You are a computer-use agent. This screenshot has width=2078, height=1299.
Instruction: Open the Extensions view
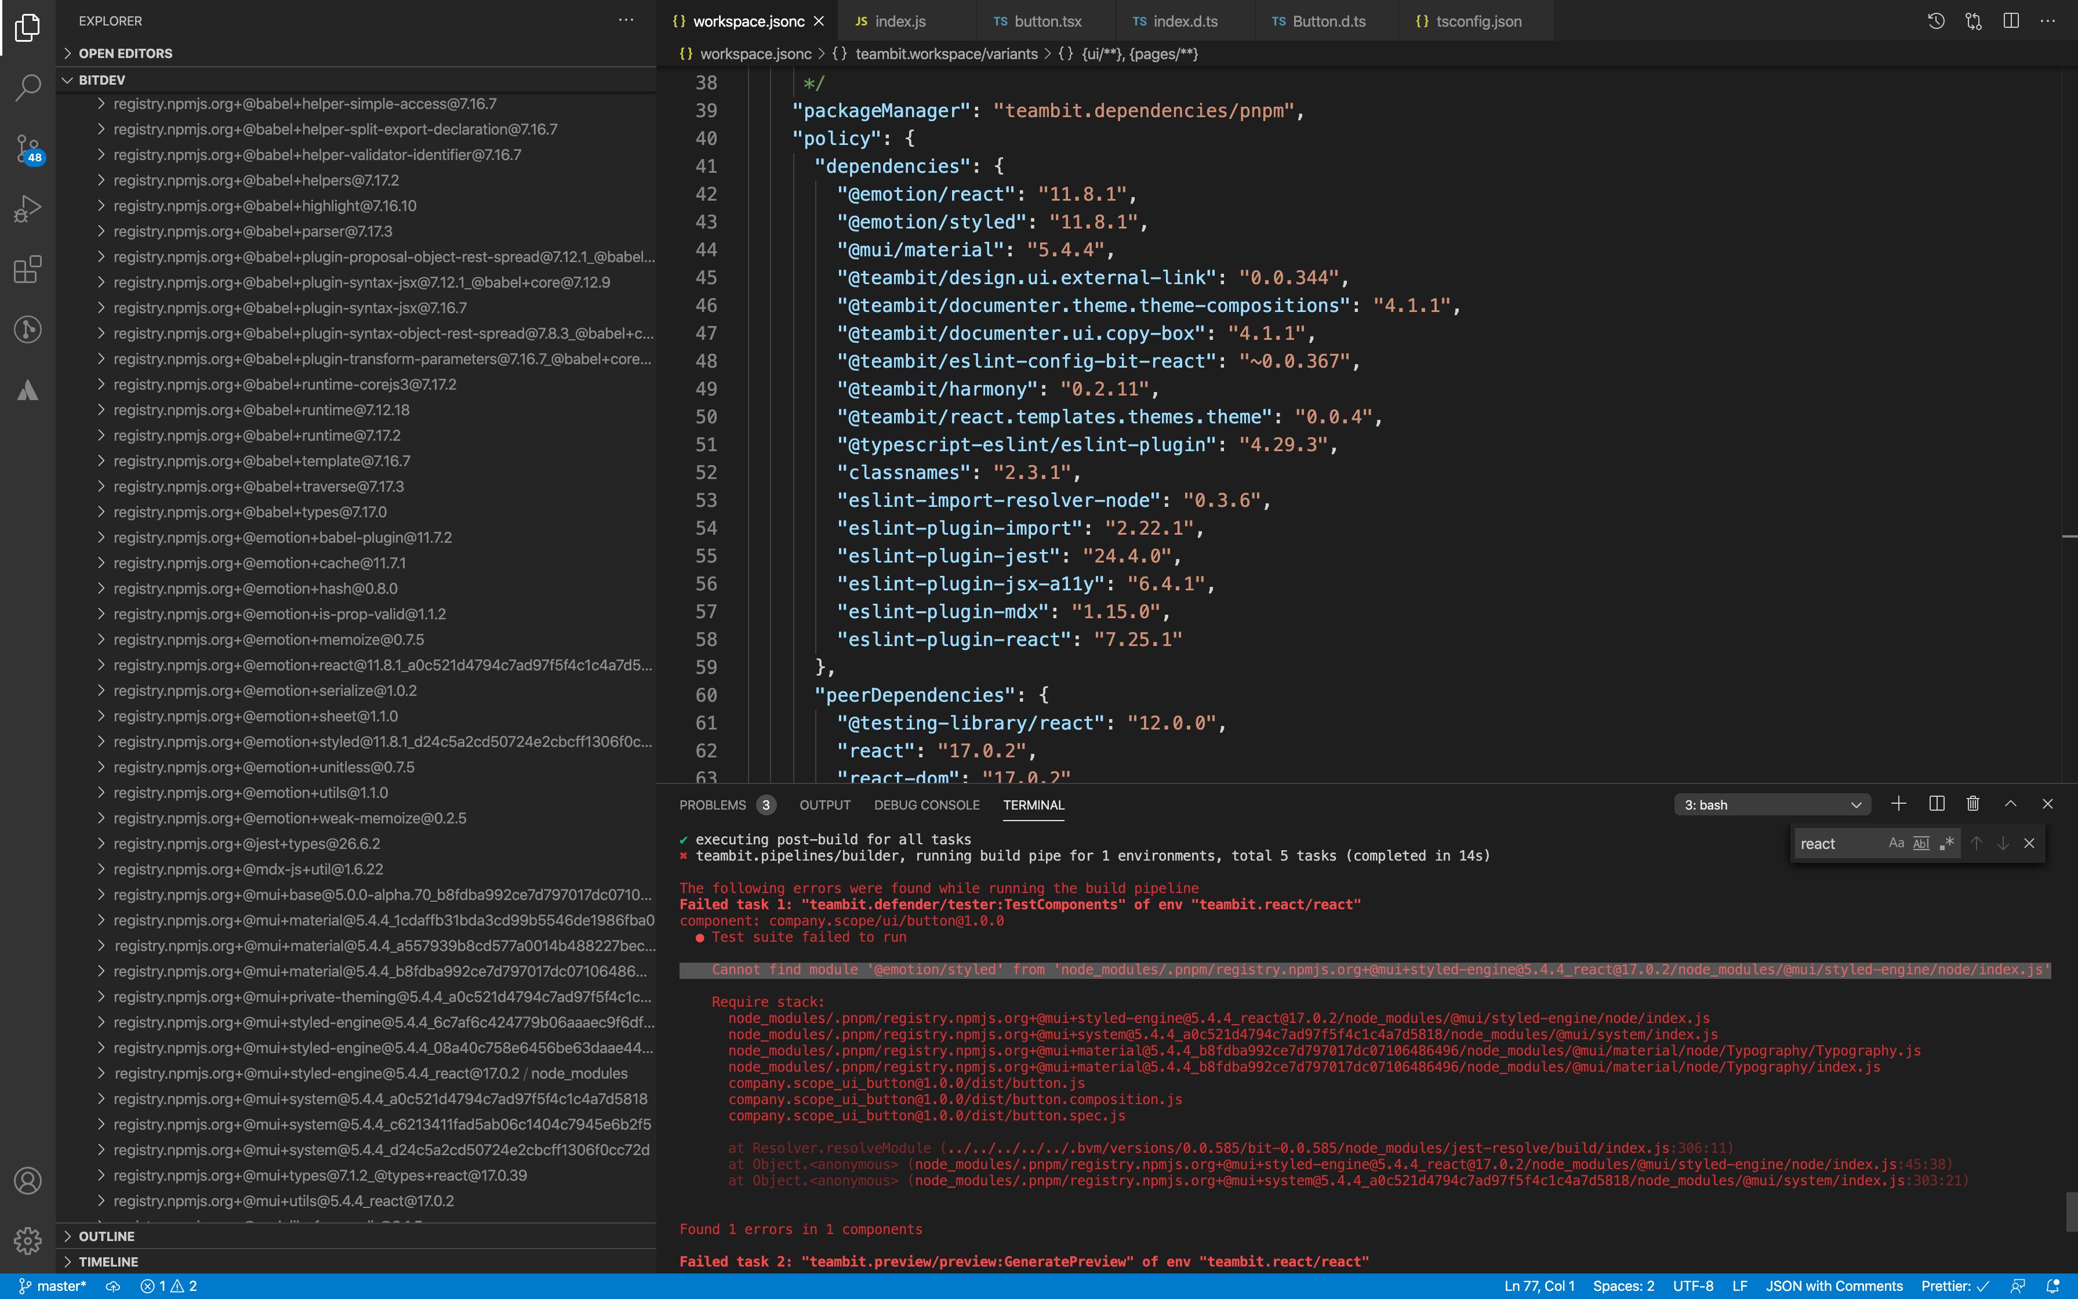click(x=27, y=269)
